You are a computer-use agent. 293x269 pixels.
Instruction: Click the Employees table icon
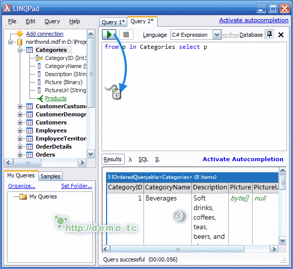[x=29, y=130]
